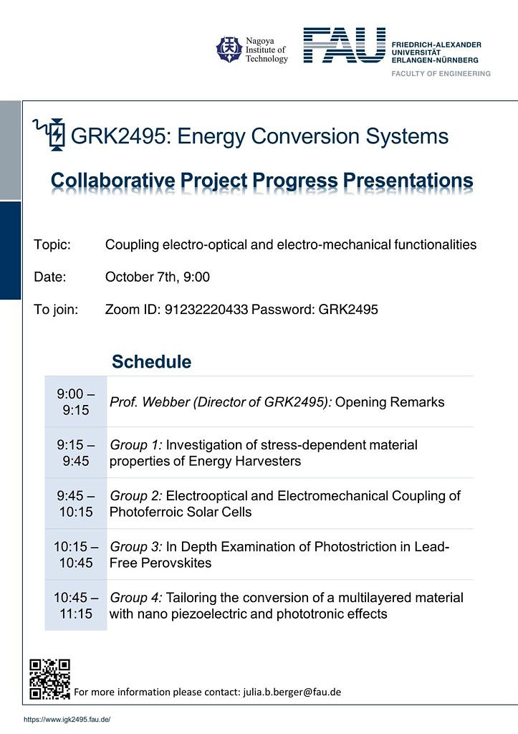This screenshot has width=518, height=734.
Task: Select the "Collaborative Project Progress Presentations" heading
Action: (x=262, y=179)
